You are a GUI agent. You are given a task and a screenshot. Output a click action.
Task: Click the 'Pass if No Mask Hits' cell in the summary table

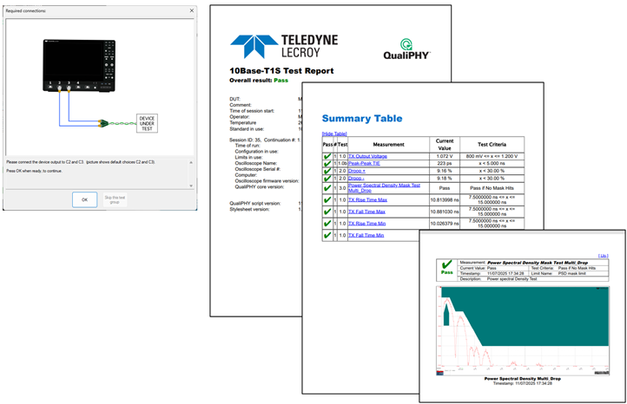492,187
